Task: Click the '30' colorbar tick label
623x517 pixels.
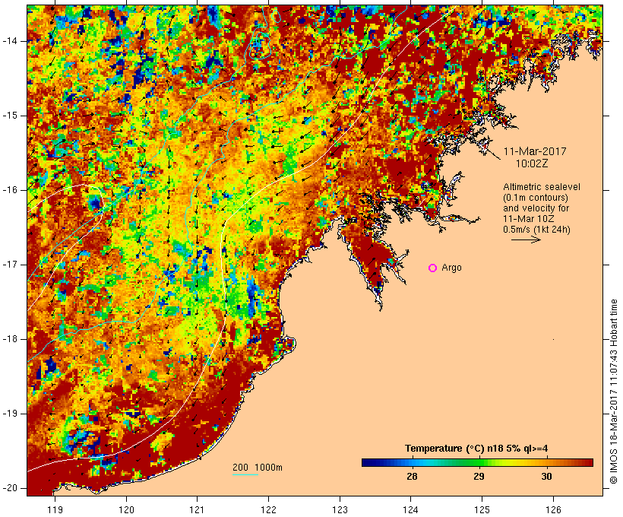Action: pyautogui.click(x=546, y=477)
